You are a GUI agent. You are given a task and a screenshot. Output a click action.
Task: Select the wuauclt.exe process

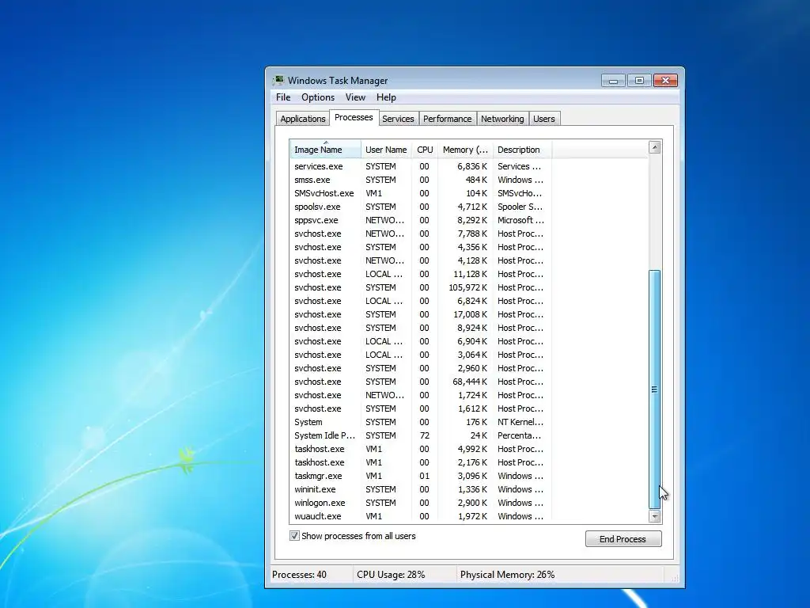[x=421, y=516]
